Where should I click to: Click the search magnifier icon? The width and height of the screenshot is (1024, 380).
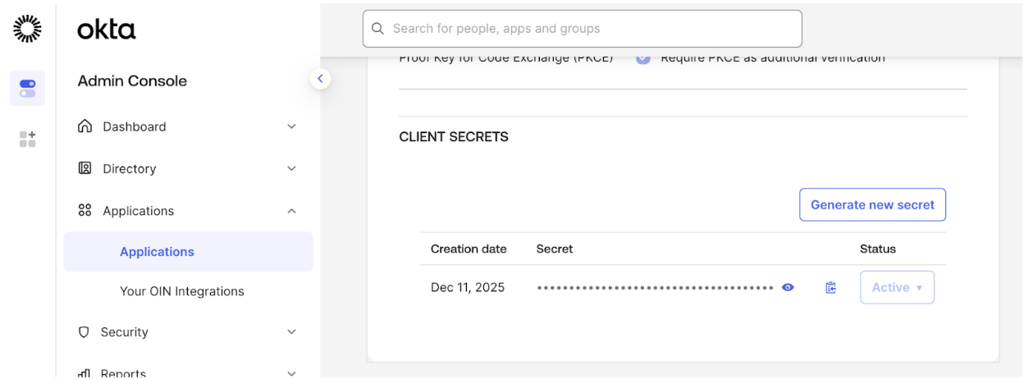(x=378, y=29)
